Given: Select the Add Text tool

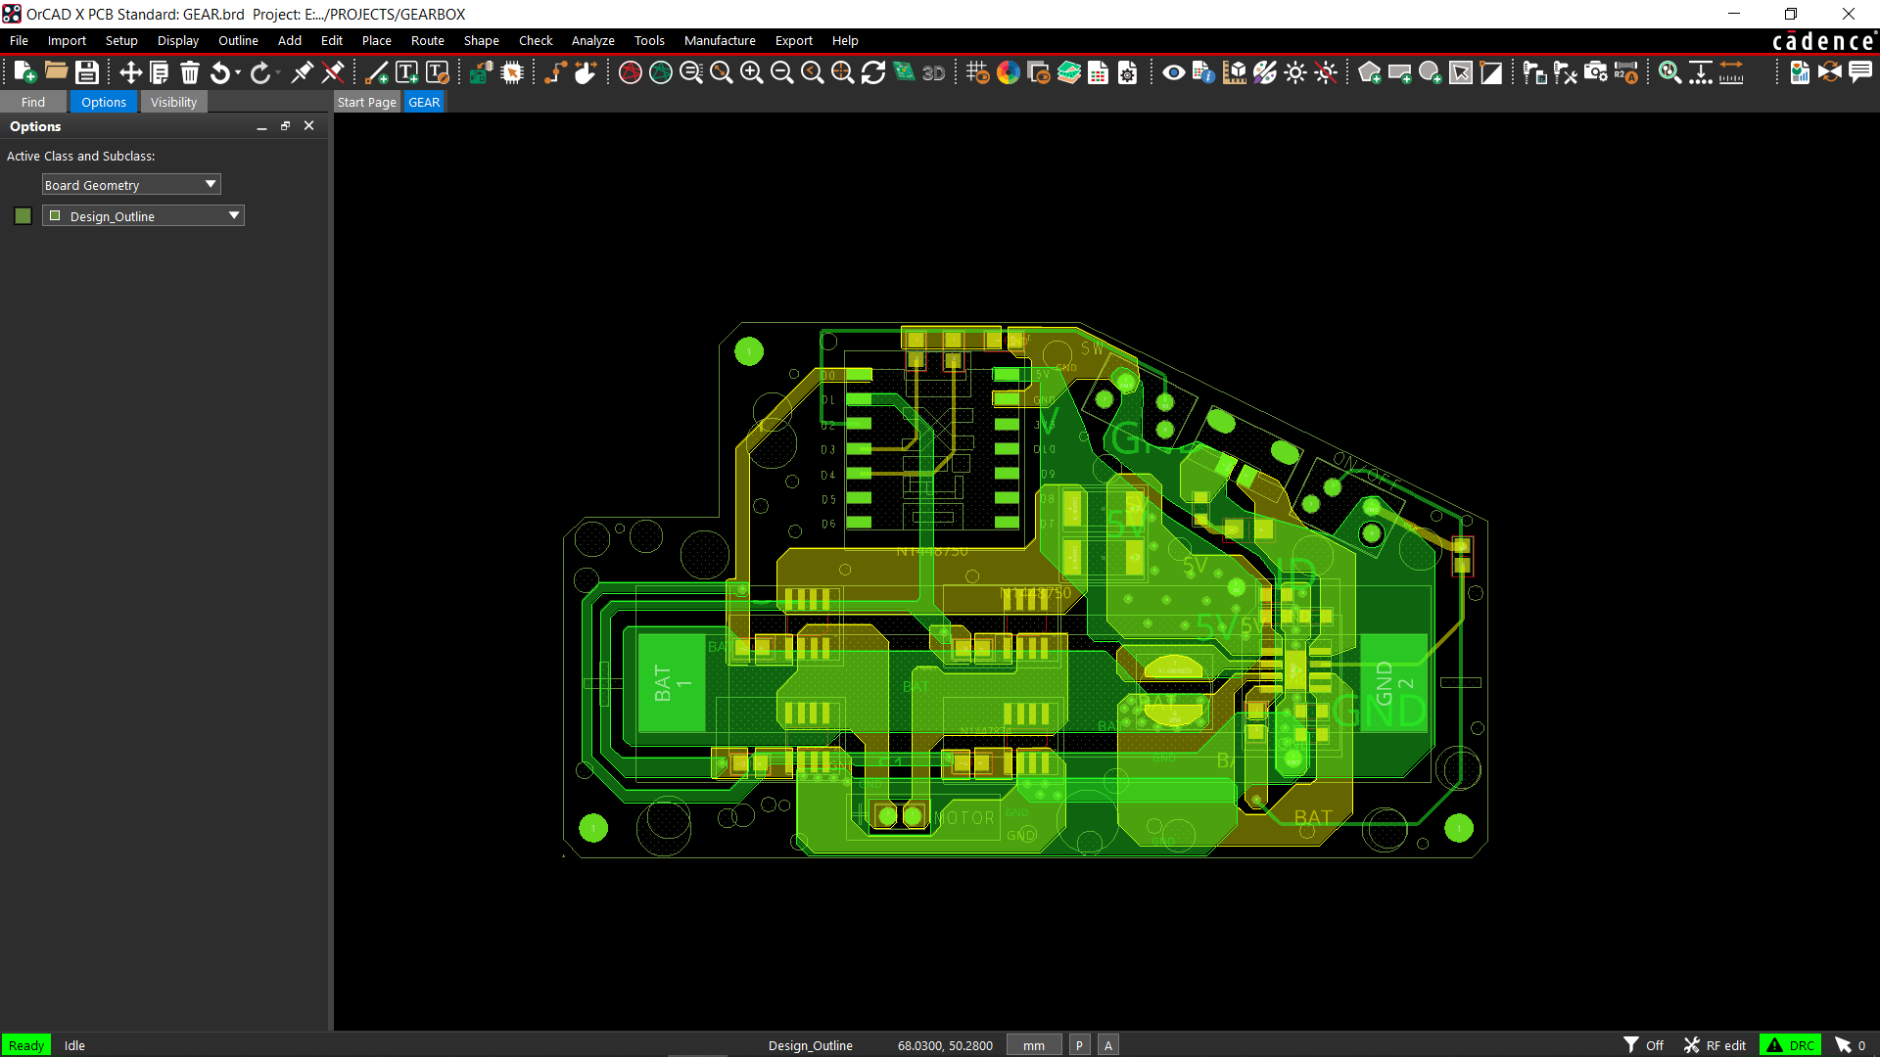Looking at the screenshot, I should 406,72.
